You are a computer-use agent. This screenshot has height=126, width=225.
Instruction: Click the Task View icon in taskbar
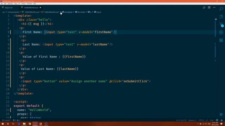(13, 124)
